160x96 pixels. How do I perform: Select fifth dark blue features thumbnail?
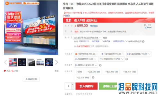click(x=49, y=62)
